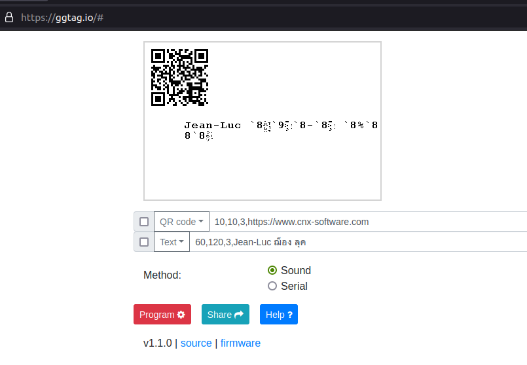Open Help with the blue button
The image size is (527, 365).
click(279, 314)
